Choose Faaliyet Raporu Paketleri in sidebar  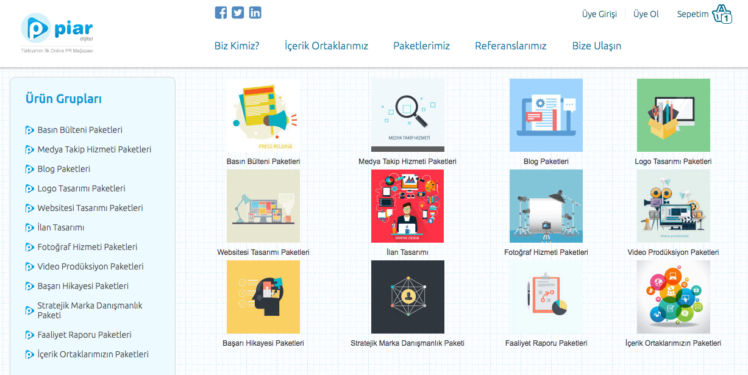84,335
